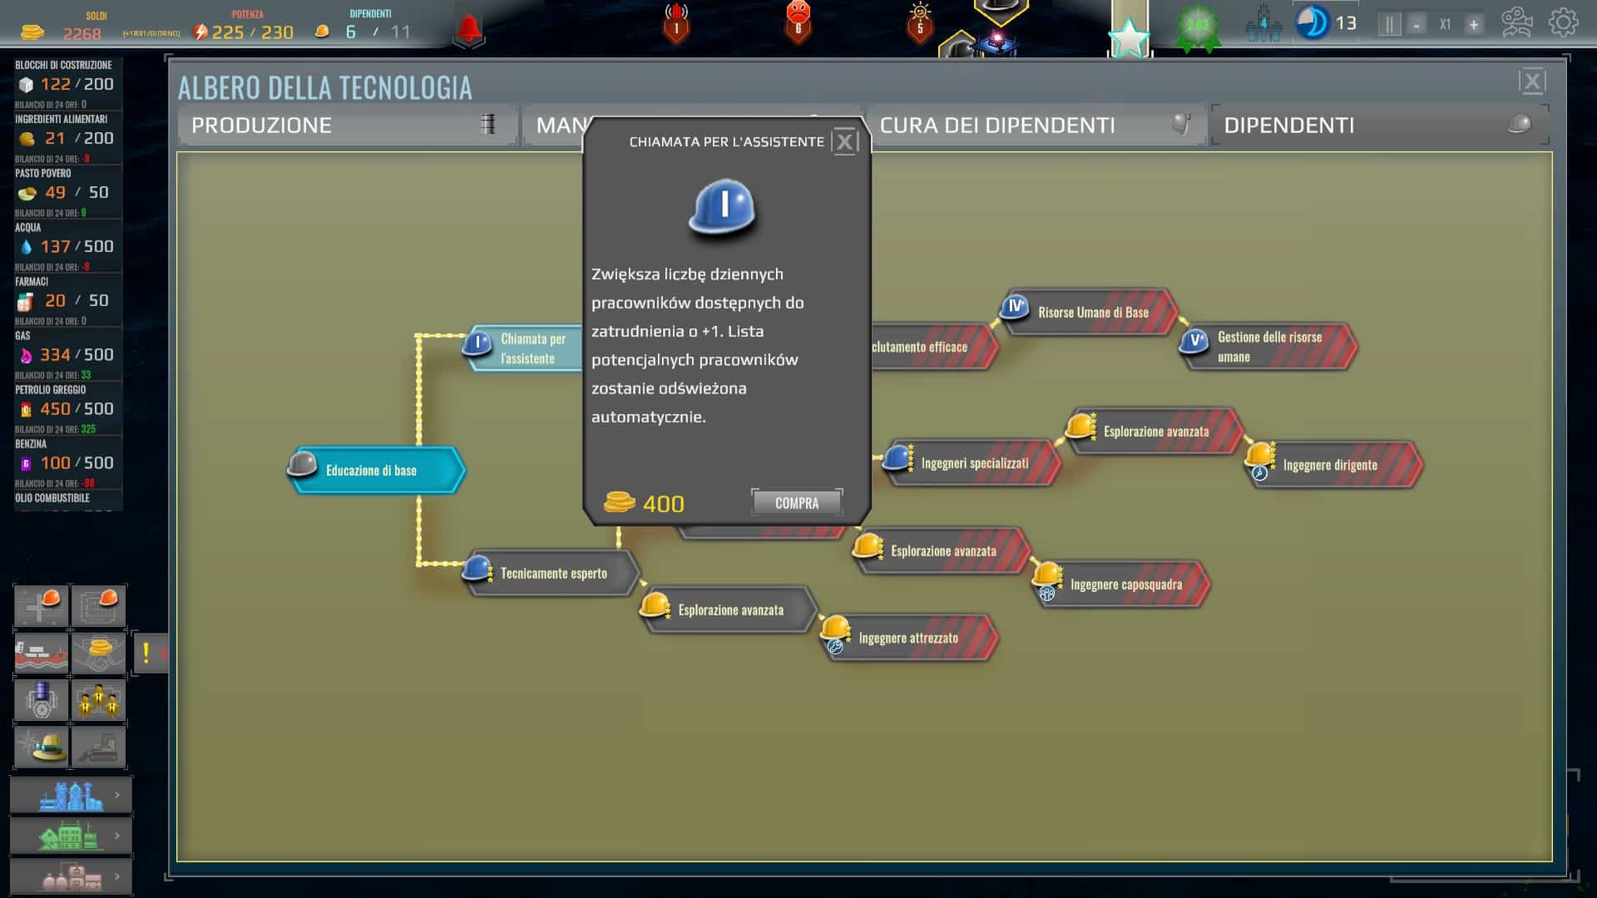Click the red alarm signal alert badge
This screenshot has height=898, width=1597.
point(676,22)
